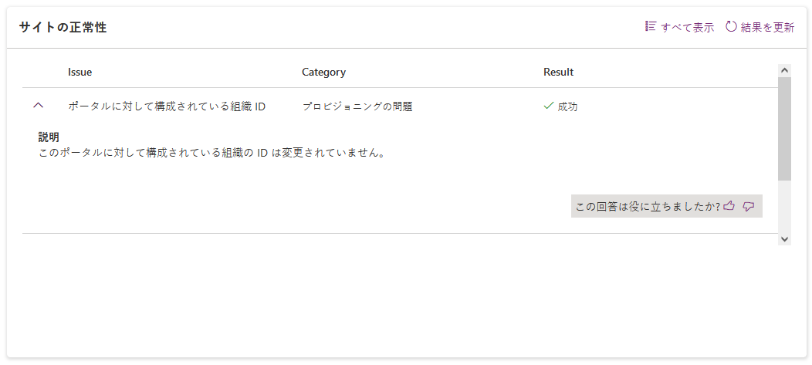Click the green success checkmark icon
This screenshot has height=365, width=812.
click(549, 106)
